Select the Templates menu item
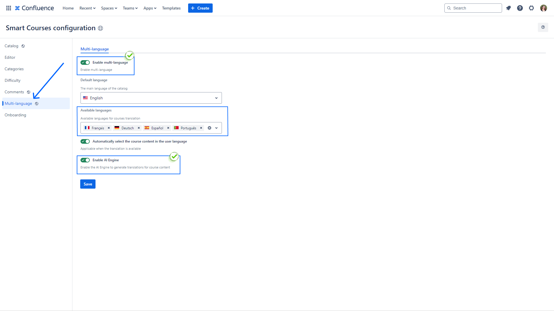 click(171, 8)
